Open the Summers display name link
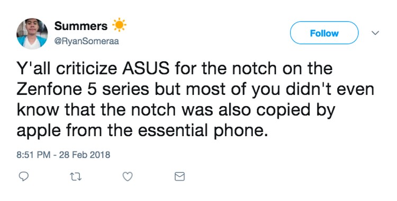397x201 pixels. (x=81, y=26)
